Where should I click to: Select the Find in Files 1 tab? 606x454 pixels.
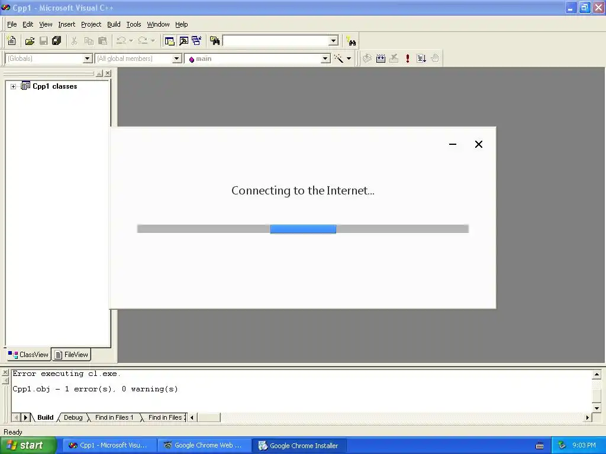(114, 417)
